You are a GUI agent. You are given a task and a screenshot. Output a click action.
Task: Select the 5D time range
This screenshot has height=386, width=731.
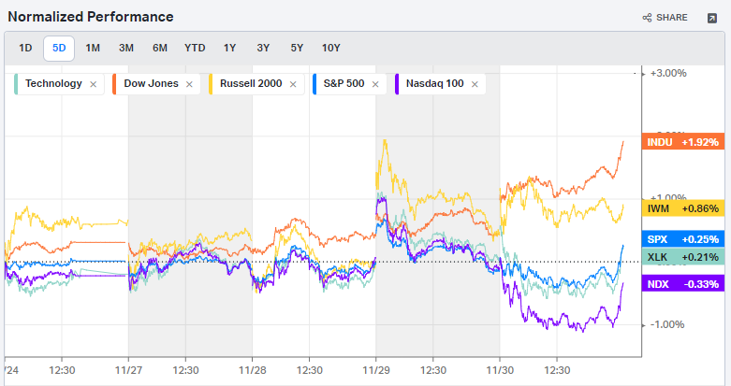tap(59, 48)
